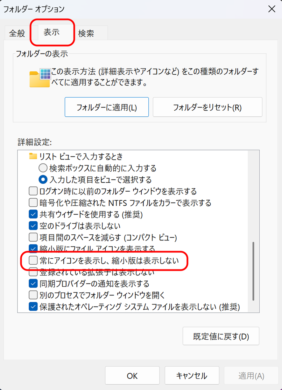Enable 項目間のスペースを減らす (コンパクト ビュー)
This screenshot has width=282, height=390.
(33, 237)
